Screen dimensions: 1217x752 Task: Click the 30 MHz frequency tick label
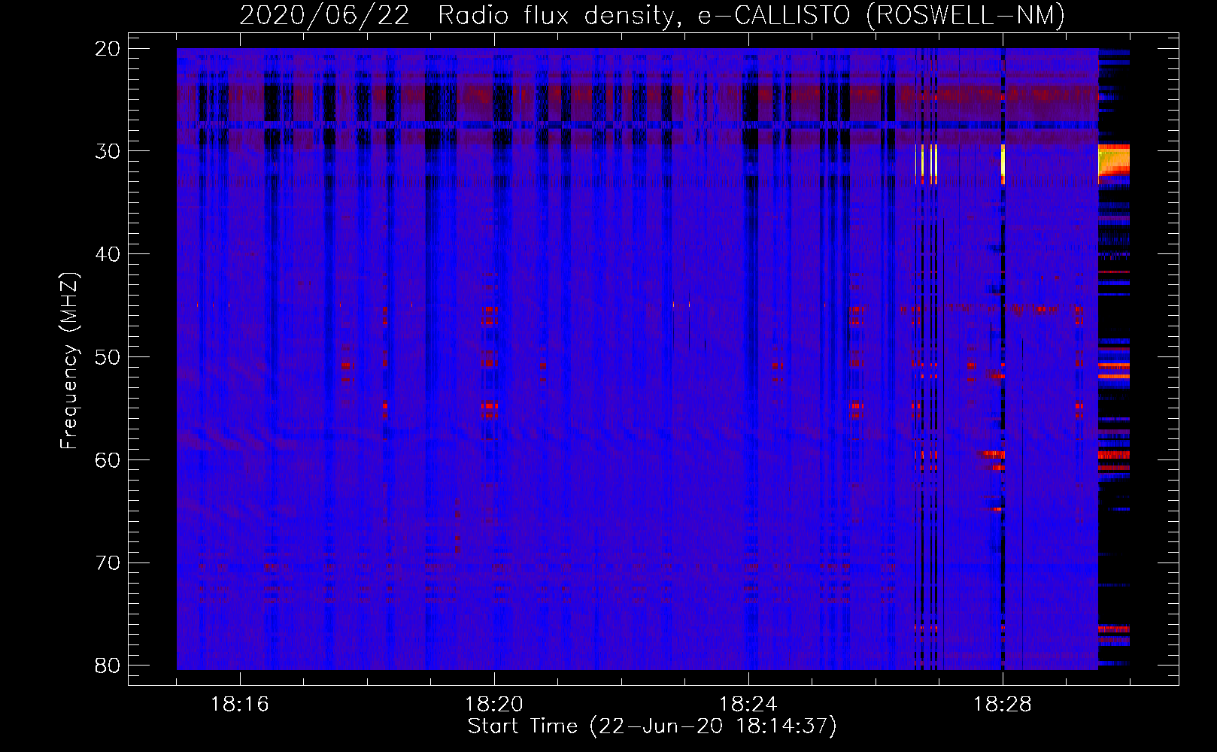click(x=108, y=151)
